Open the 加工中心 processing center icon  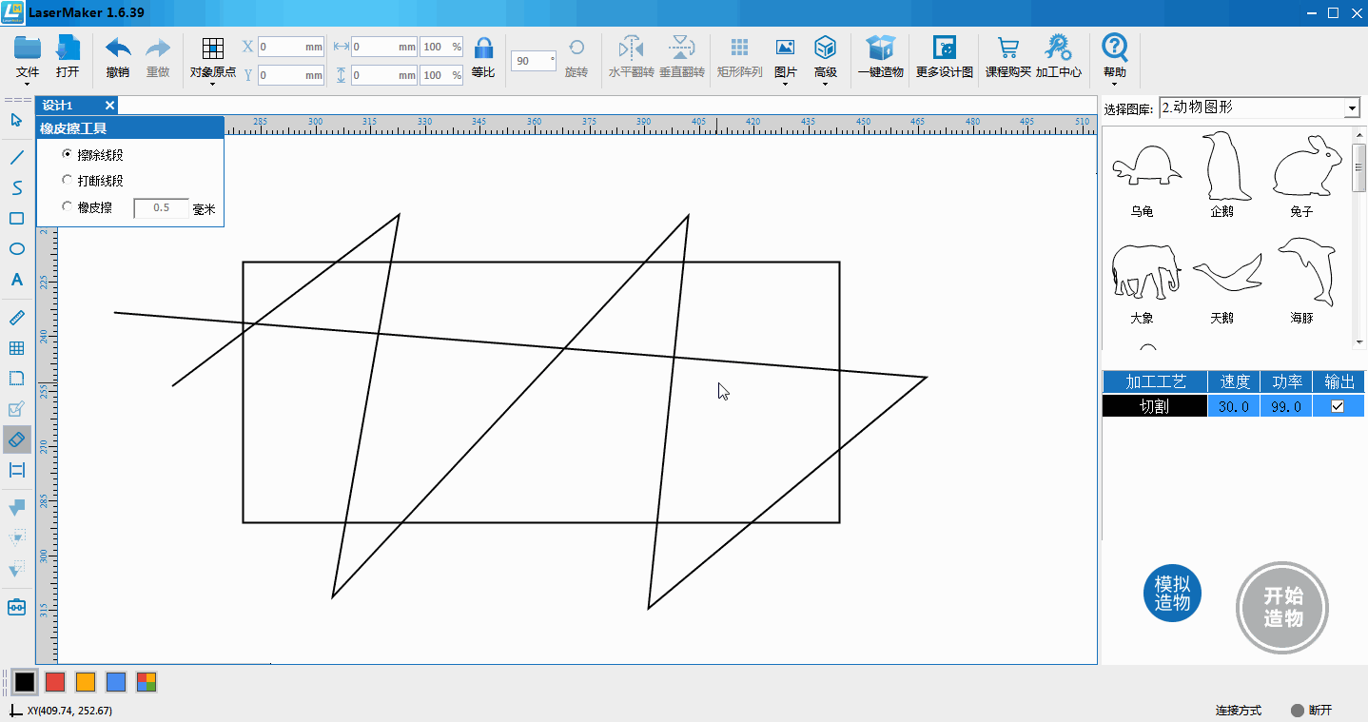tap(1058, 48)
